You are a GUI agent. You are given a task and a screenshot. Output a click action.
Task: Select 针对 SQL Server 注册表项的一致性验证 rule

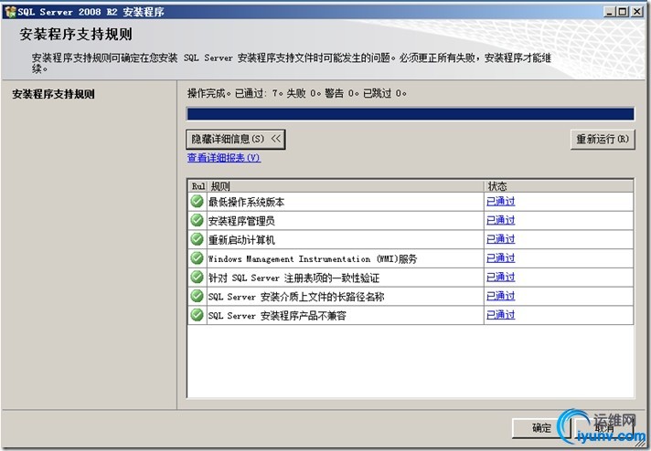293,278
